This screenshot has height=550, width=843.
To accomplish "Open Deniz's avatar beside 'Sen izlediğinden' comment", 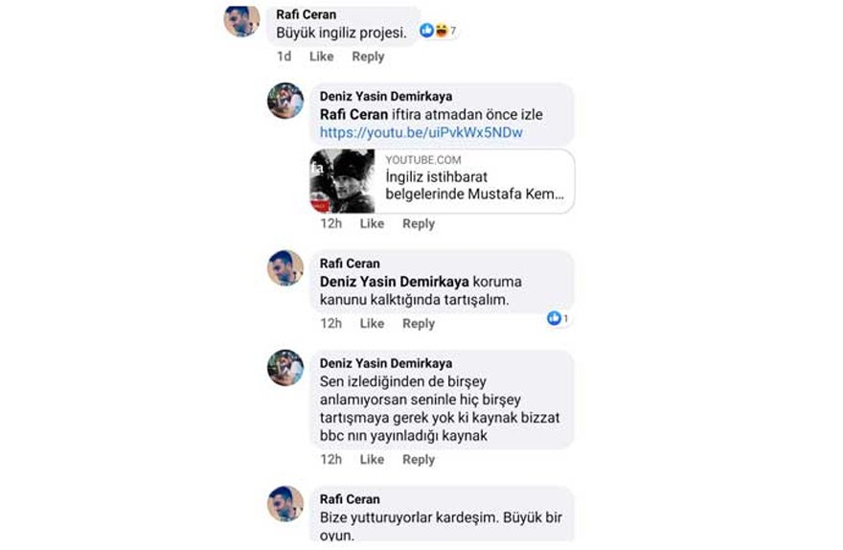I will tap(285, 368).
